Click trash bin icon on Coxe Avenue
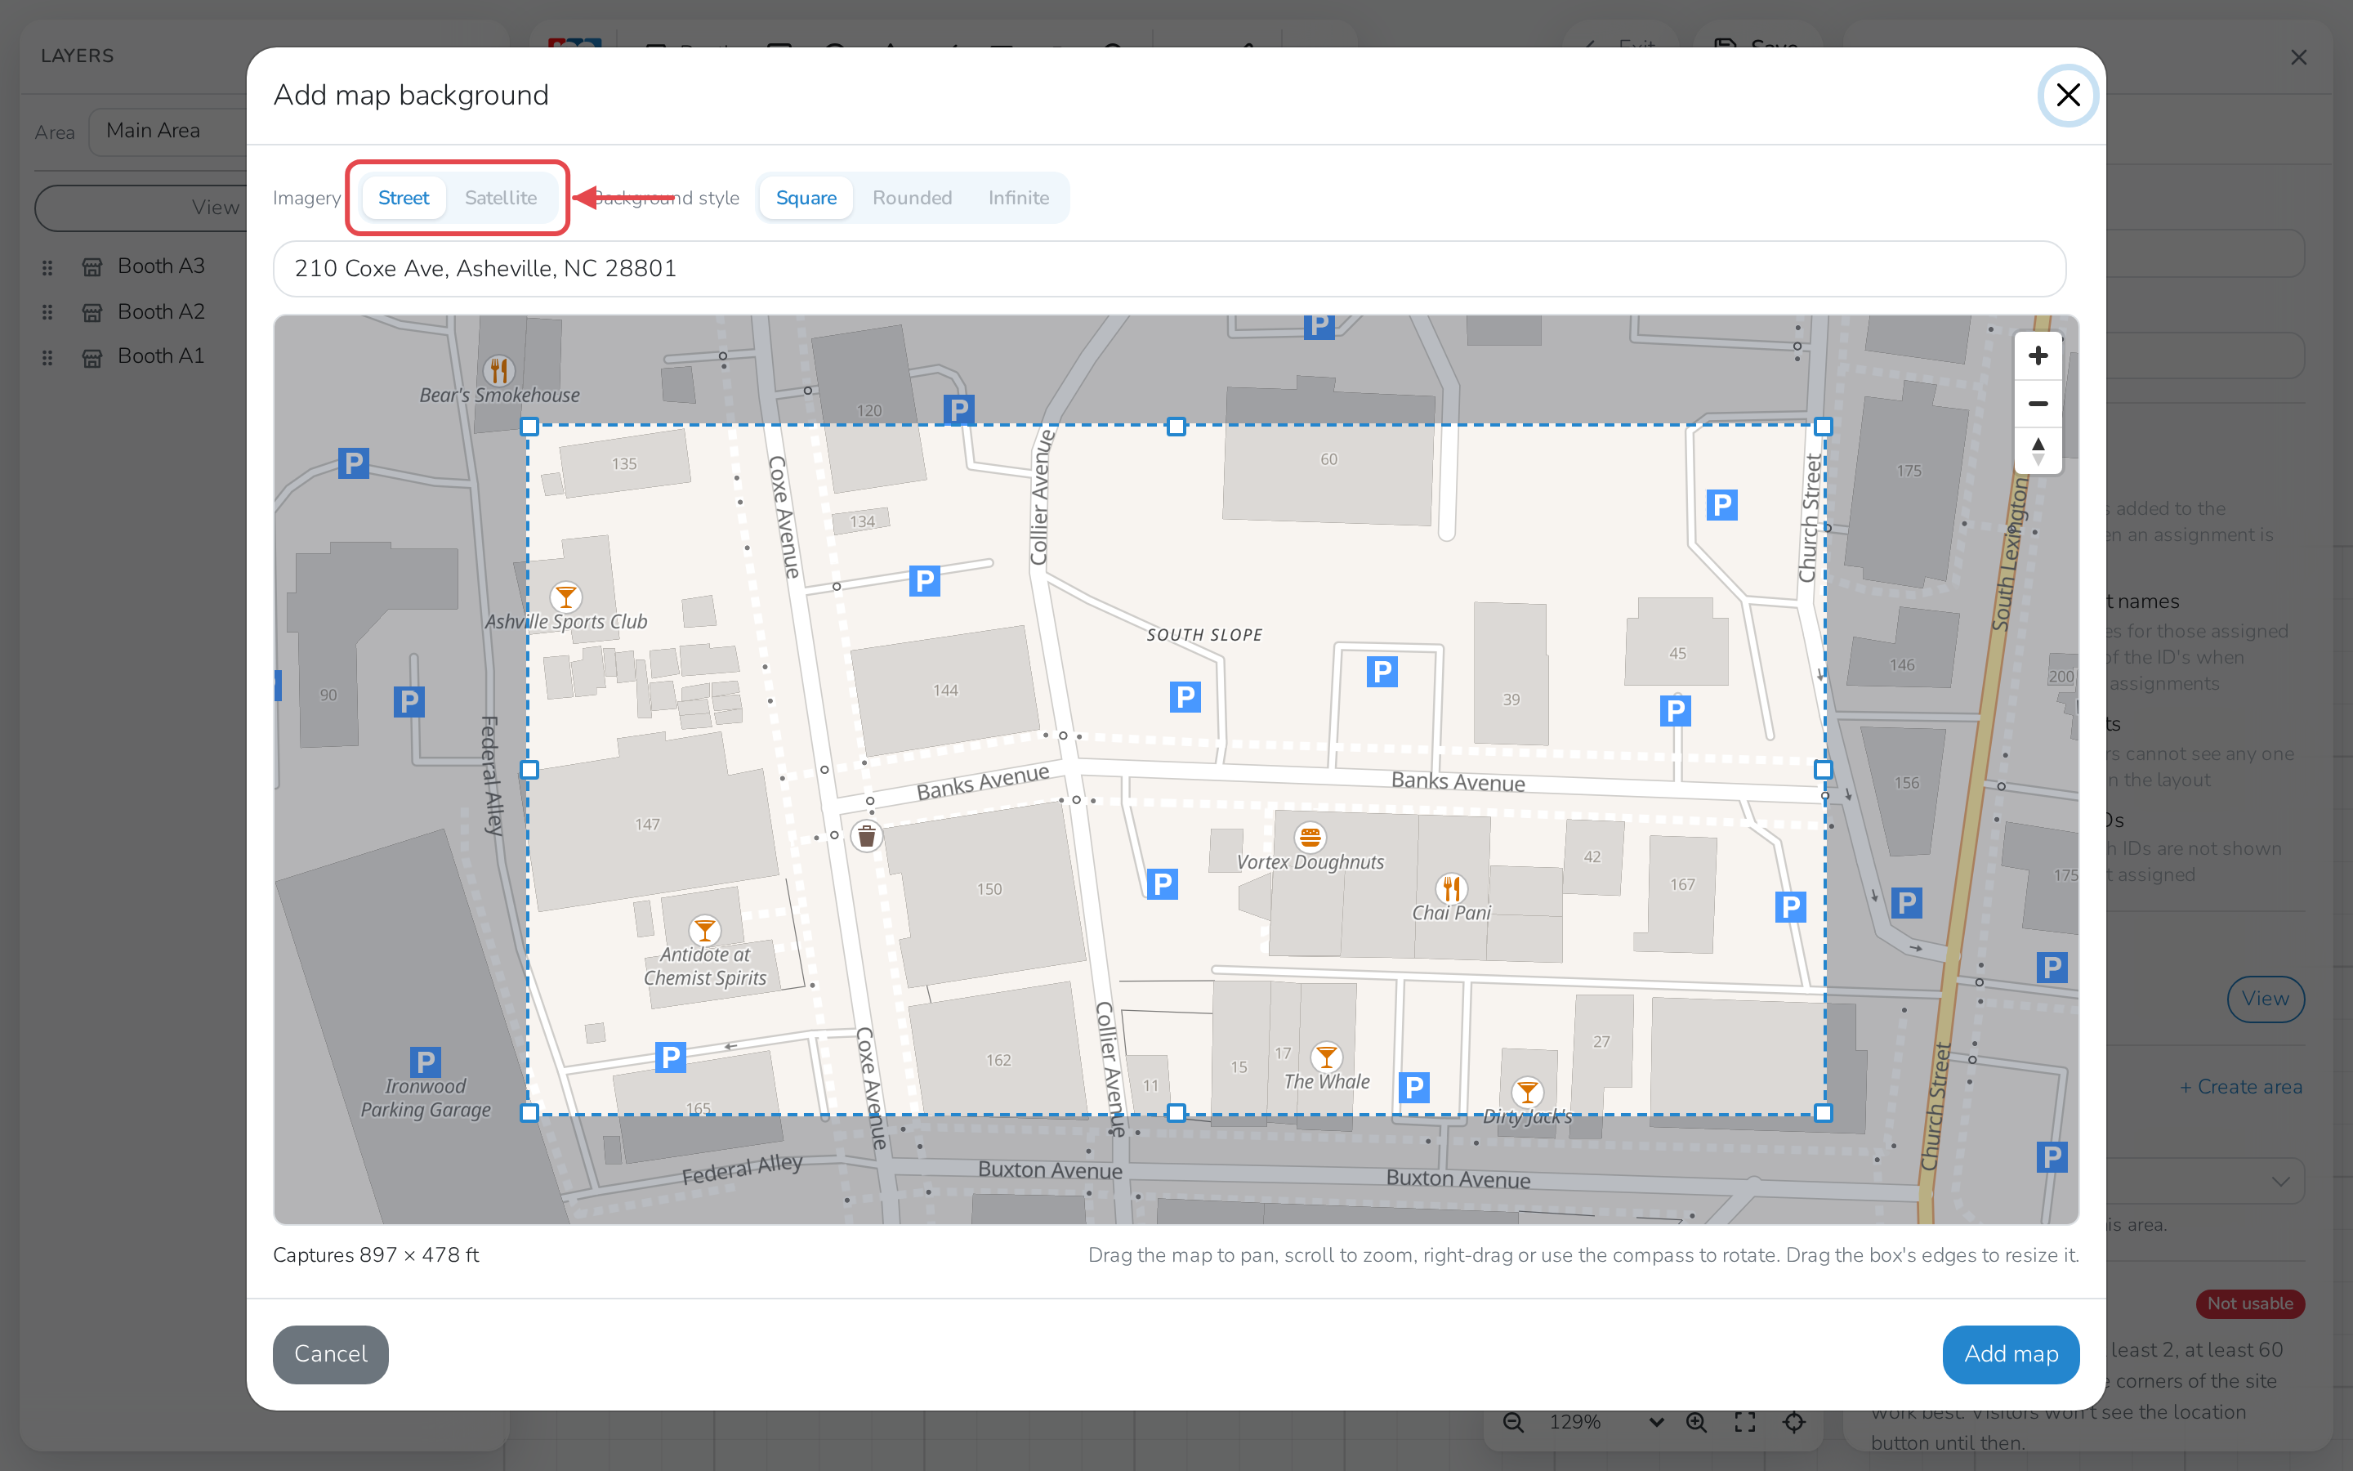 tap(866, 837)
